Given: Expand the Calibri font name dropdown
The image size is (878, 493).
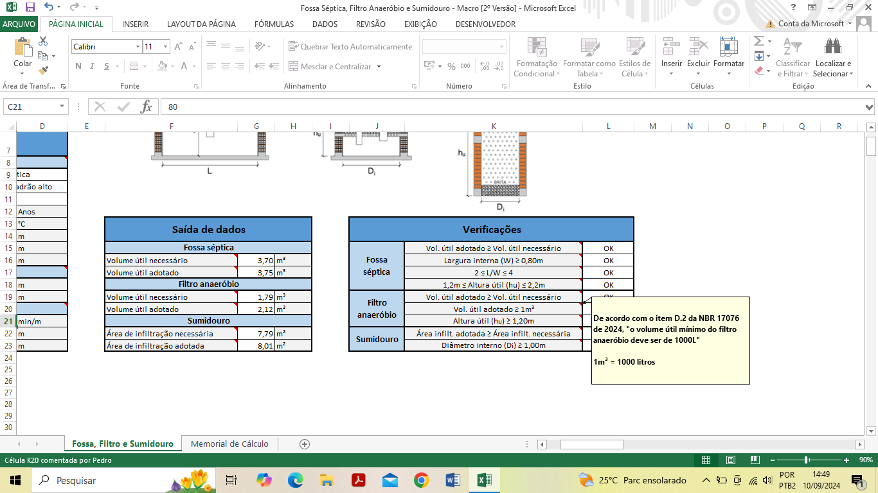Looking at the screenshot, I should coord(138,47).
